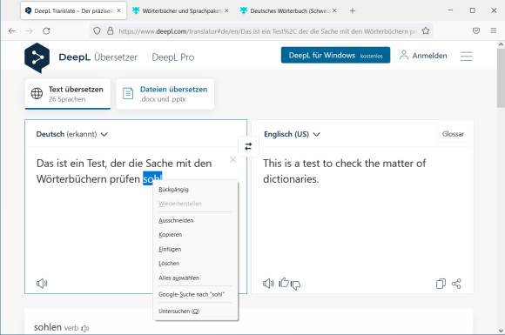Bookmark this page with the star icon

click(x=426, y=31)
